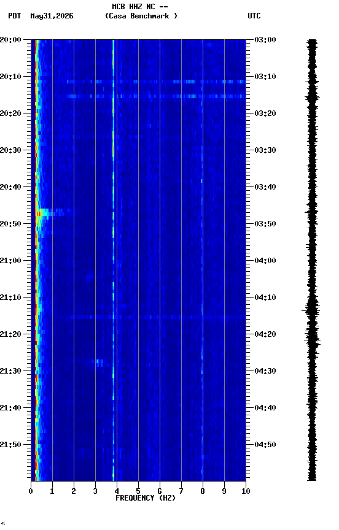Click the '04:30' UTC time label
Viewport: 339px width, 530px height.
(265, 371)
